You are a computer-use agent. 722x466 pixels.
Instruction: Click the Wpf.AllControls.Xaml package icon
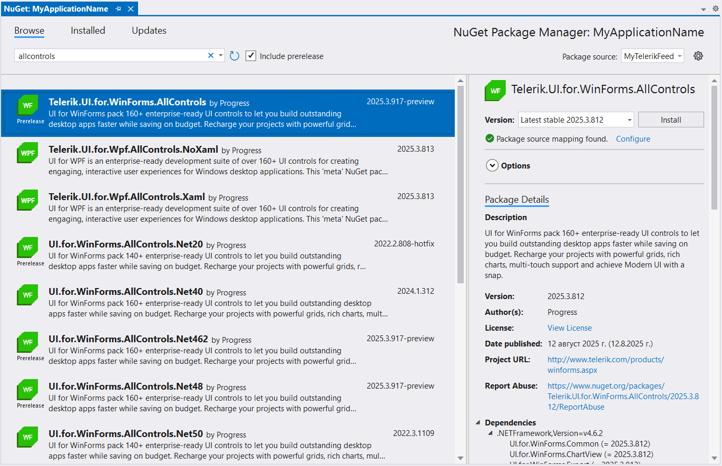coord(27,200)
